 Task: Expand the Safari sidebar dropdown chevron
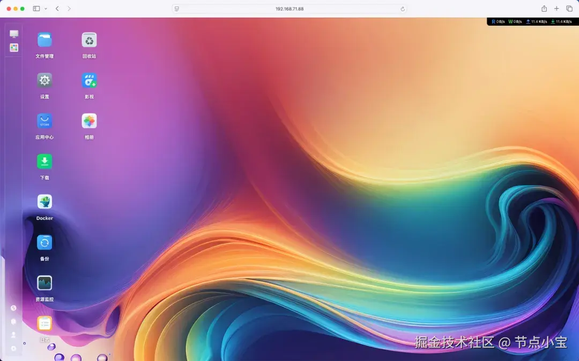pyautogui.click(x=46, y=9)
